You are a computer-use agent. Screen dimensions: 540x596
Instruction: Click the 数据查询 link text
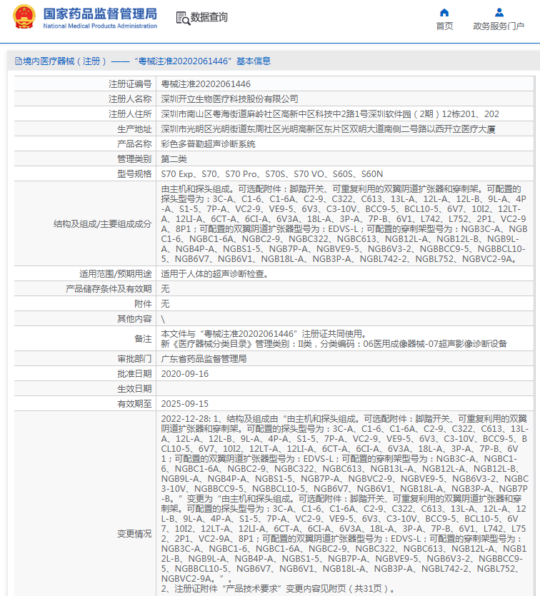click(209, 17)
